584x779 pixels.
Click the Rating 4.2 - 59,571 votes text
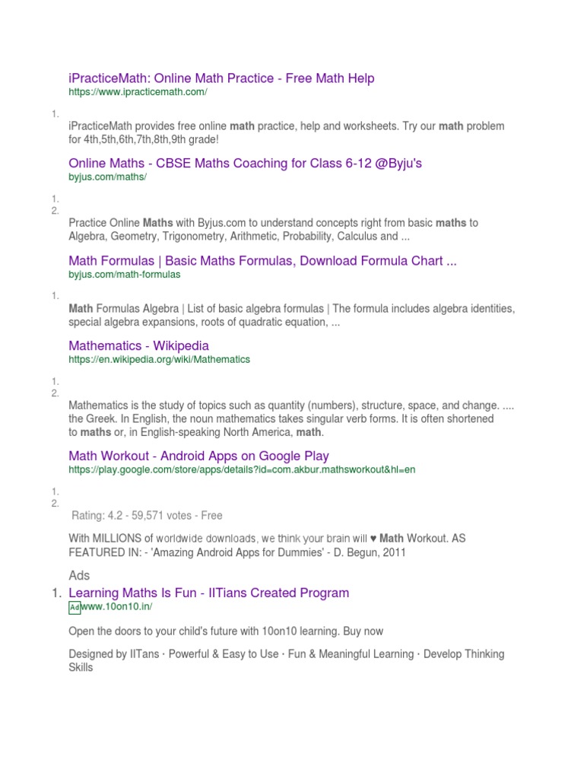[x=147, y=516]
